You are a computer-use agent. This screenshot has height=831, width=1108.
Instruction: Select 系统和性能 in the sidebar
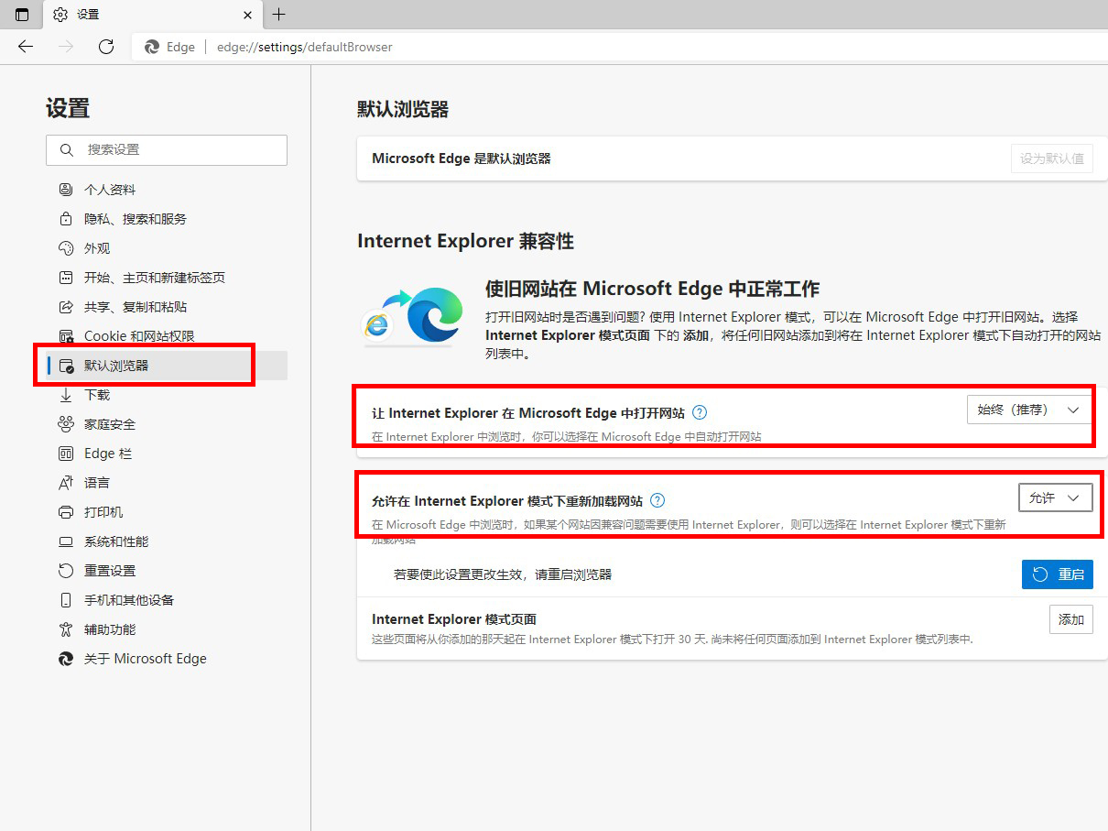coord(115,541)
